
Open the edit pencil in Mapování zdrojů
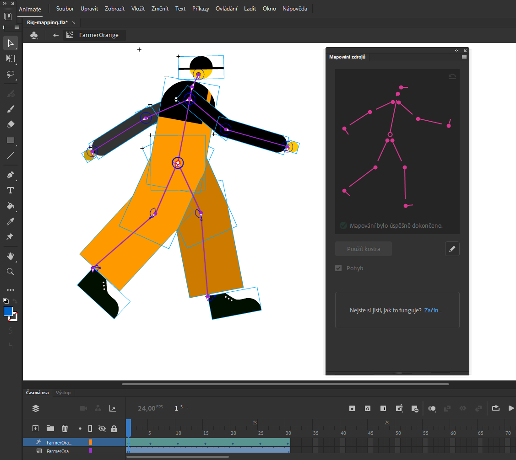point(452,249)
